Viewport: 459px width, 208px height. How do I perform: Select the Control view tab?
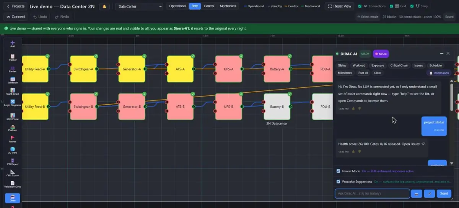pos(209,6)
